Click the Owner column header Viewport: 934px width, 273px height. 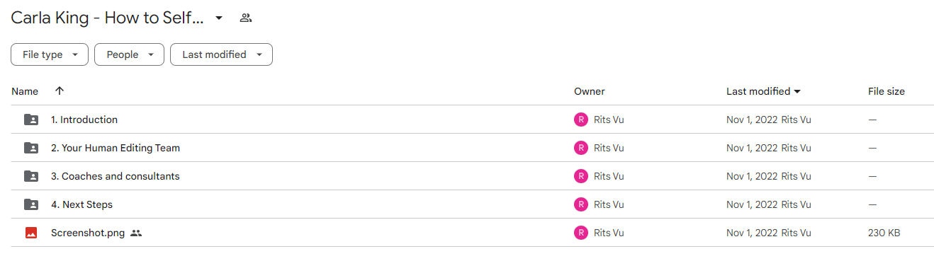[x=590, y=91]
